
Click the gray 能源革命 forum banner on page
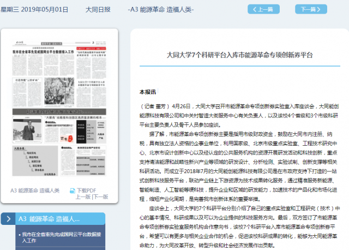[x=59, y=112]
